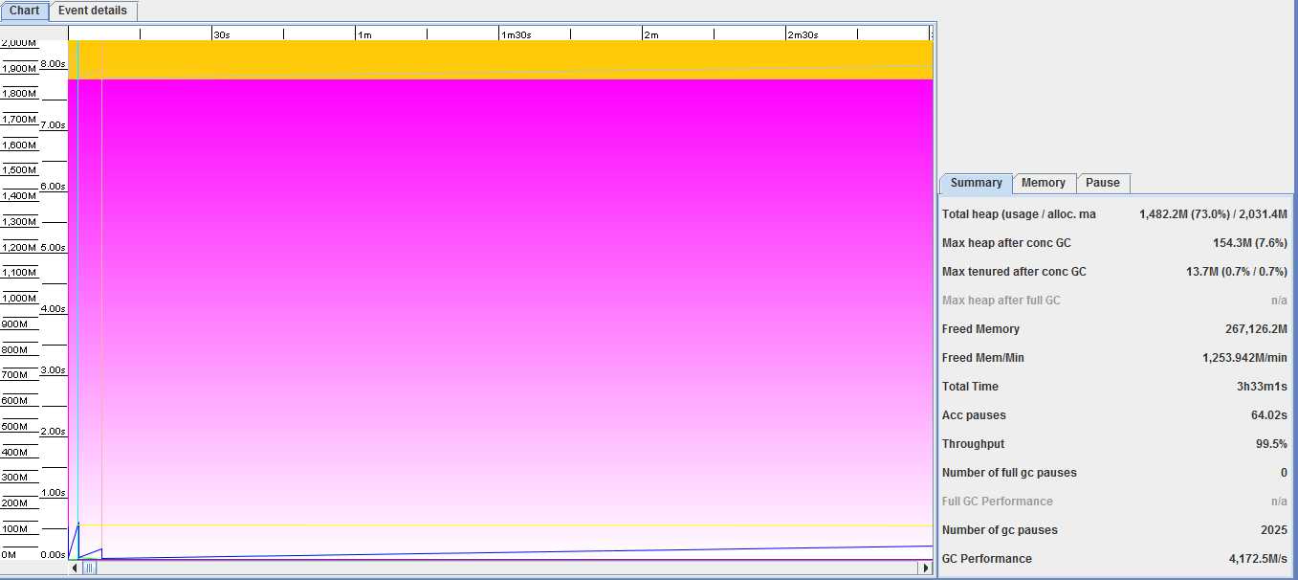Viewport: 1298px width, 580px height.
Task: Click the 'Freed Memory' label
Action: [x=980, y=329]
